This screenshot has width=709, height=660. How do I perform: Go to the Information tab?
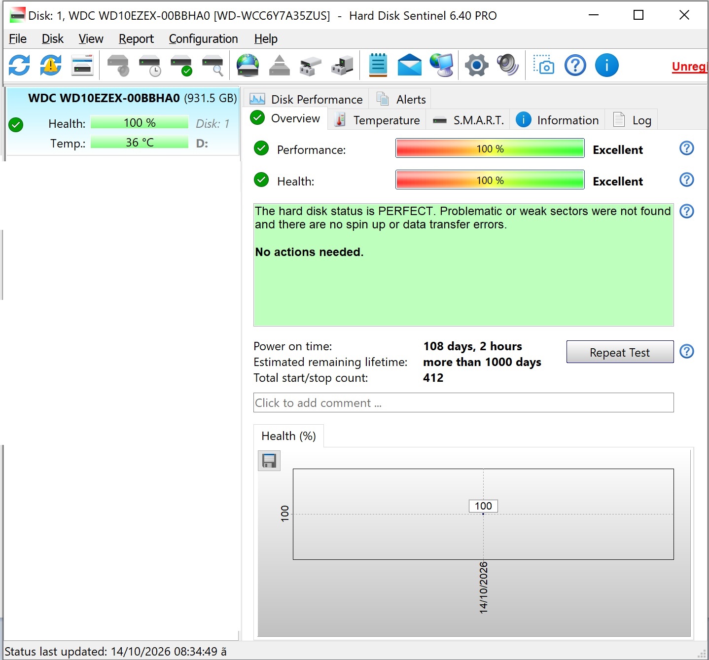pyautogui.click(x=557, y=120)
